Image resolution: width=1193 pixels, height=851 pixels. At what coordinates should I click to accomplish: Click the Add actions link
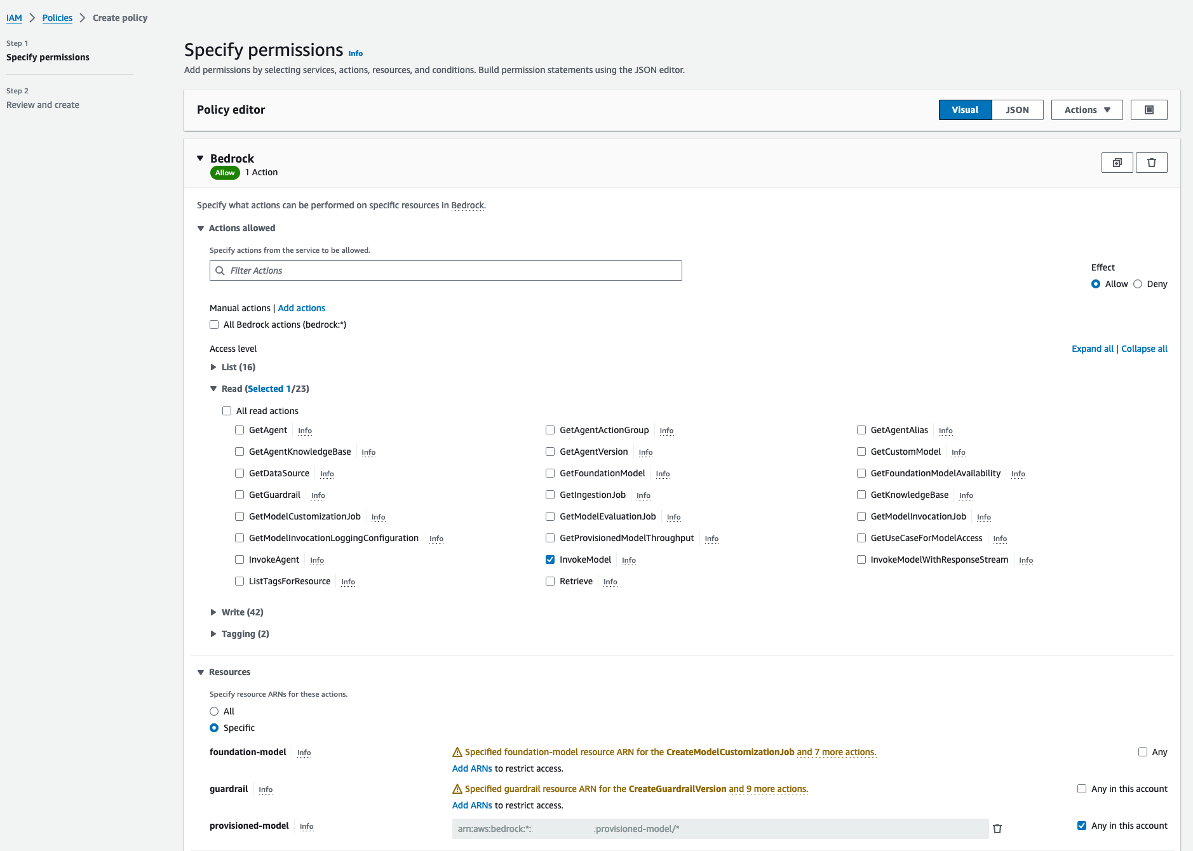(x=302, y=308)
